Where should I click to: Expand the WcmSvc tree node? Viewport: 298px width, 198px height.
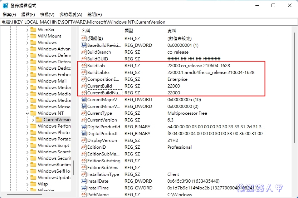click(x=28, y=30)
